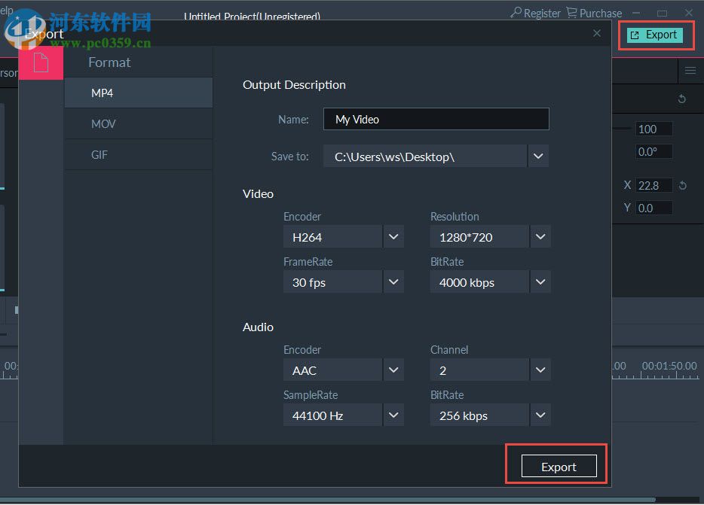704x505 pixels.
Task: Click the Register link in the title bar
Action: [x=542, y=14]
